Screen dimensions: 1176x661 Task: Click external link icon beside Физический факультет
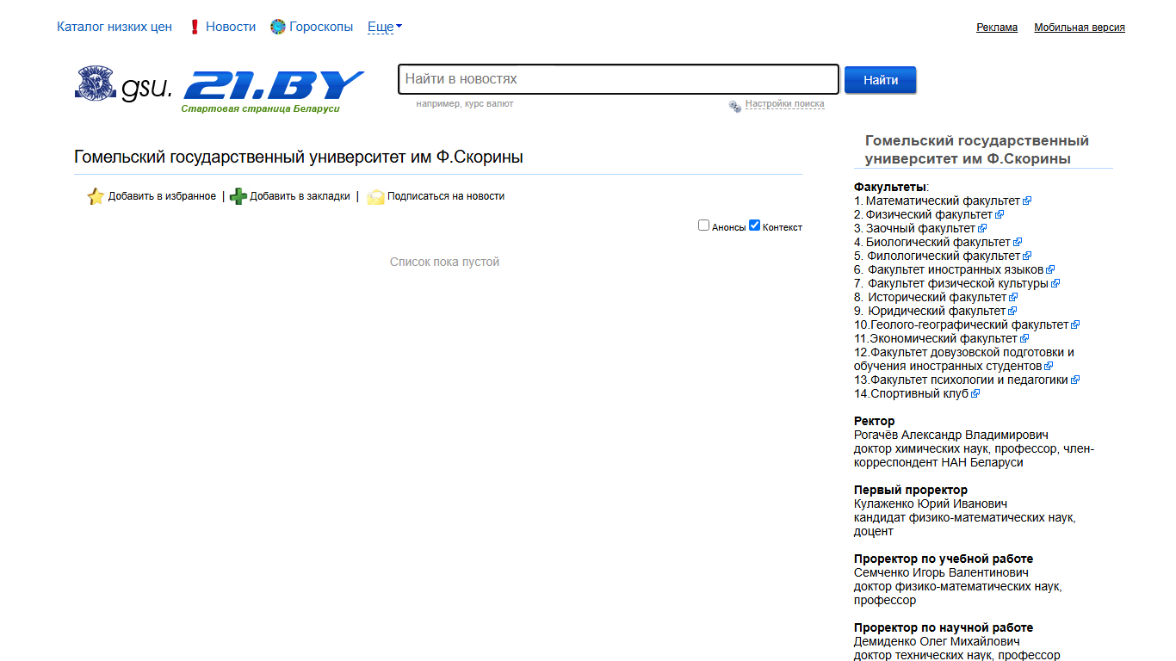pos(1000,214)
